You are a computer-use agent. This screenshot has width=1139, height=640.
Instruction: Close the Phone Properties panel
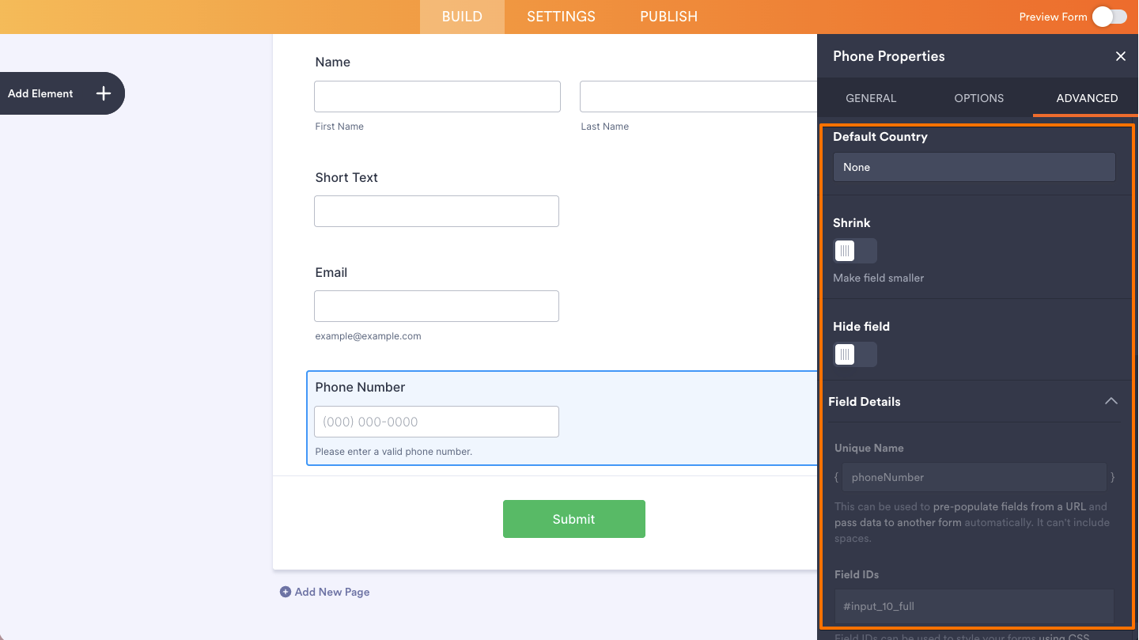1120,56
